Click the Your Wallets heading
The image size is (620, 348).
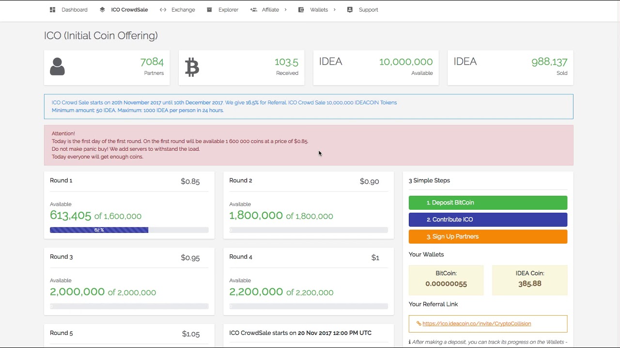pos(426,254)
